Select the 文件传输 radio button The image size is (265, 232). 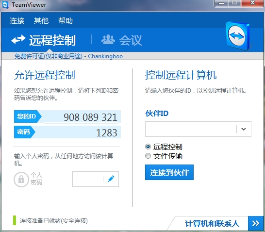click(x=148, y=156)
